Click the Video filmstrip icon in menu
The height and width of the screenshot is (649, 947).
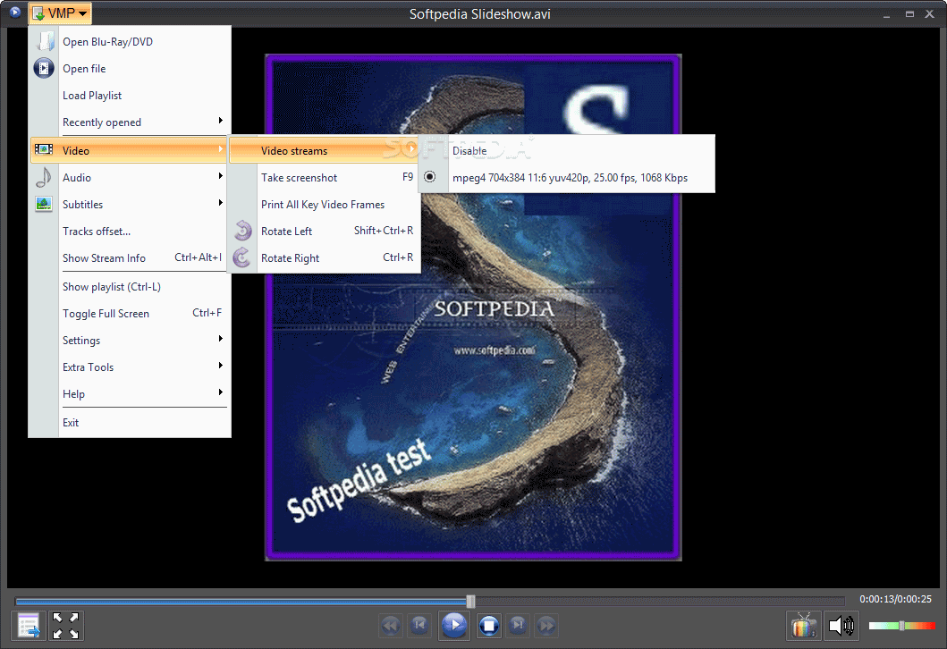[44, 149]
